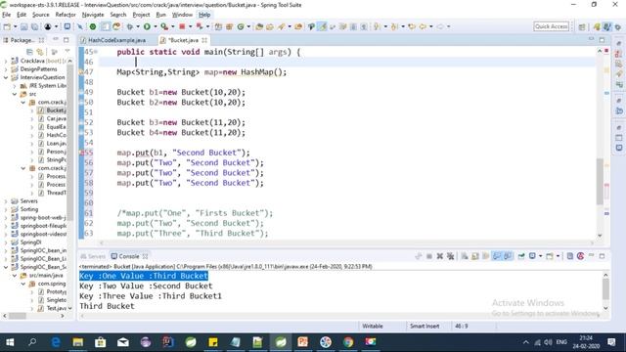
Task: Click the Quick Access search field
Action: click(x=551, y=26)
